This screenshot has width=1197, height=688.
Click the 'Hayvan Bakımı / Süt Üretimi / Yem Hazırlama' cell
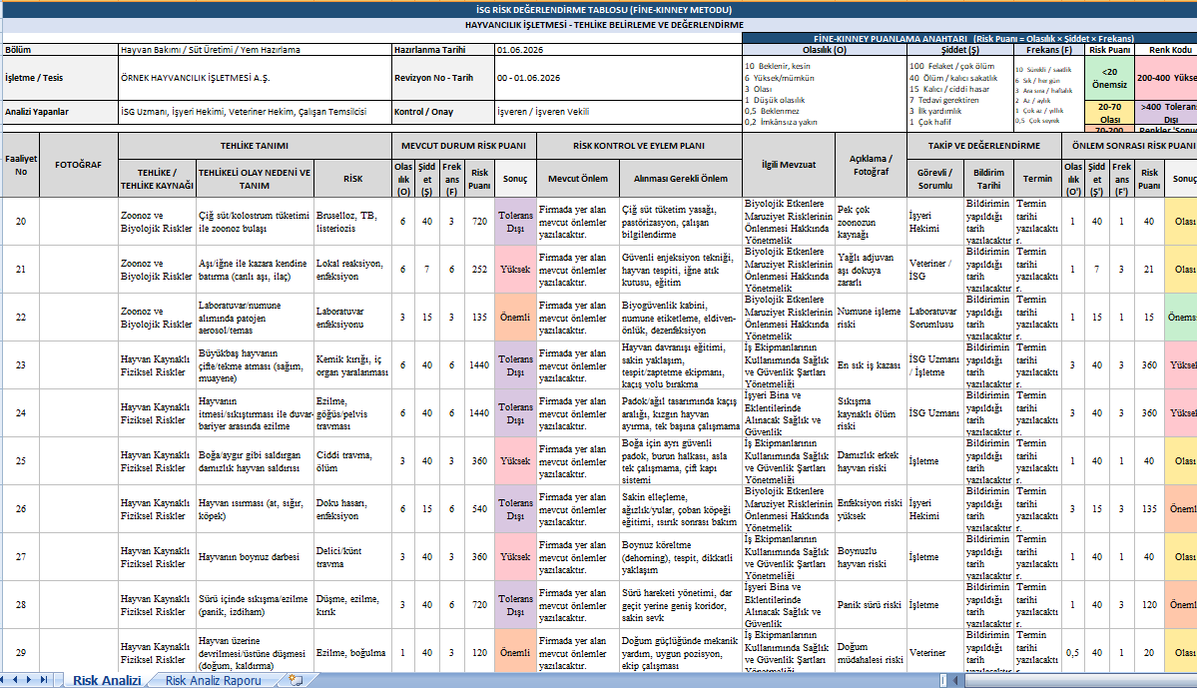click(255, 50)
